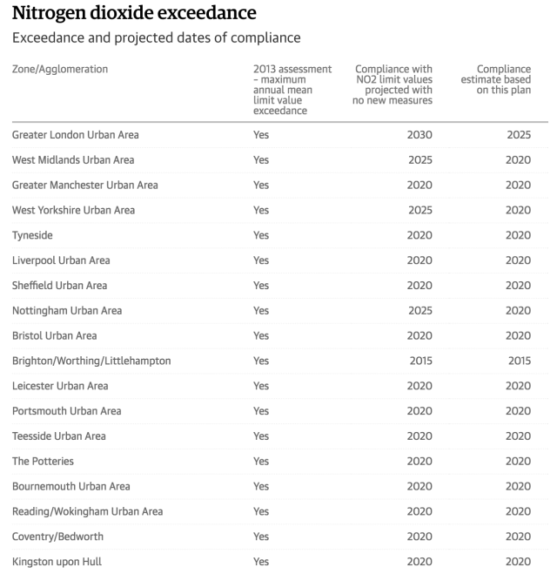Click the 'Compliance with NO2 limit values' header
This screenshot has width=557, height=574.
tap(393, 84)
